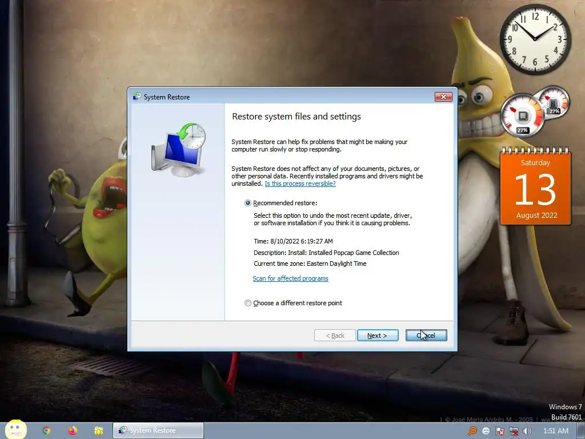585x439 pixels.
Task: Open the folder icon in taskbar
Action: tap(98, 430)
